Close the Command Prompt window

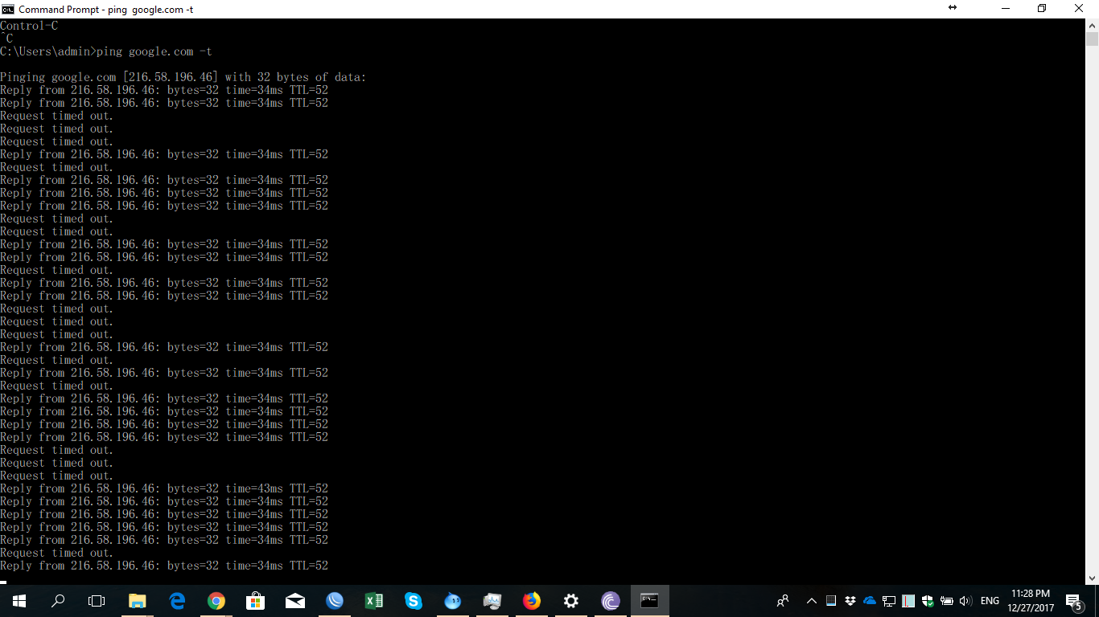point(1080,9)
